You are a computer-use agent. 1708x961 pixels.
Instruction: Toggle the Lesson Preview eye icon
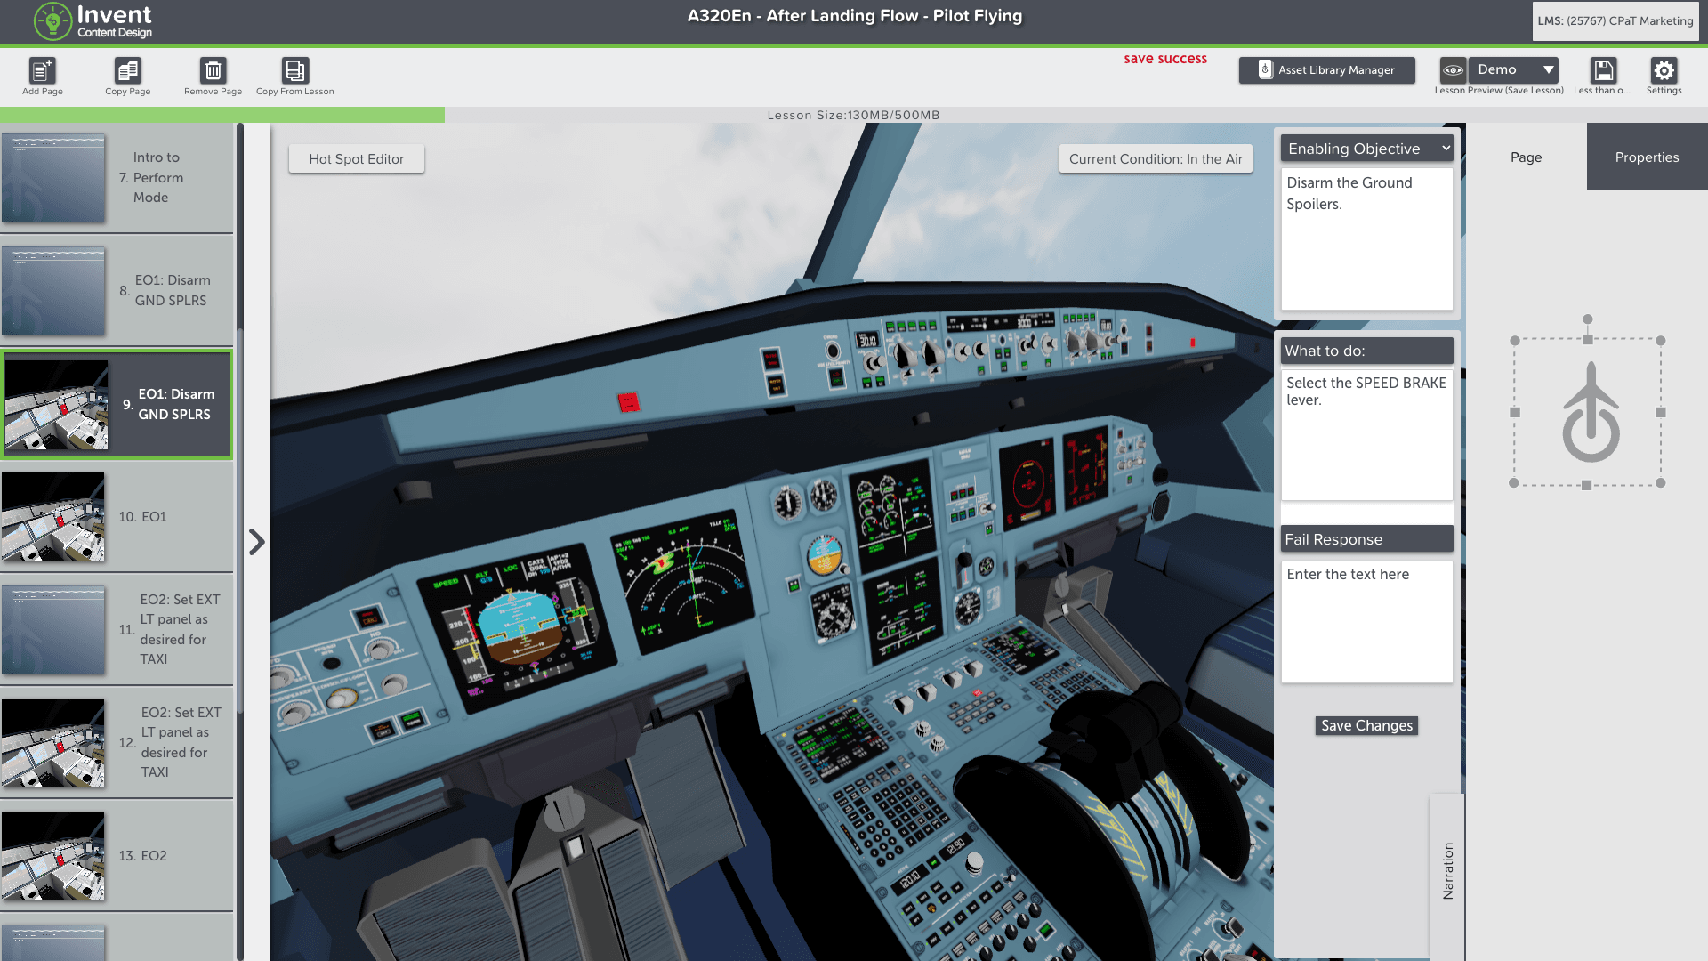click(x=1453, y=69)
